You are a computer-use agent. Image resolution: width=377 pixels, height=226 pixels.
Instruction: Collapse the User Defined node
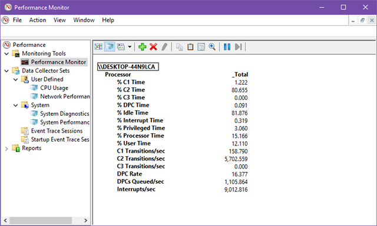tap(16, 79)
